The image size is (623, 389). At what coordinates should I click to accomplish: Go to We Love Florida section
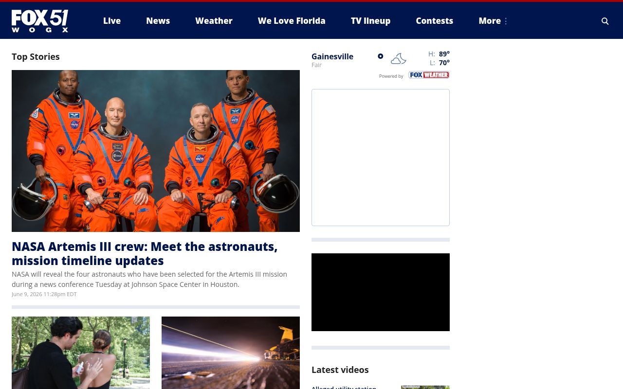pos(292,21)
